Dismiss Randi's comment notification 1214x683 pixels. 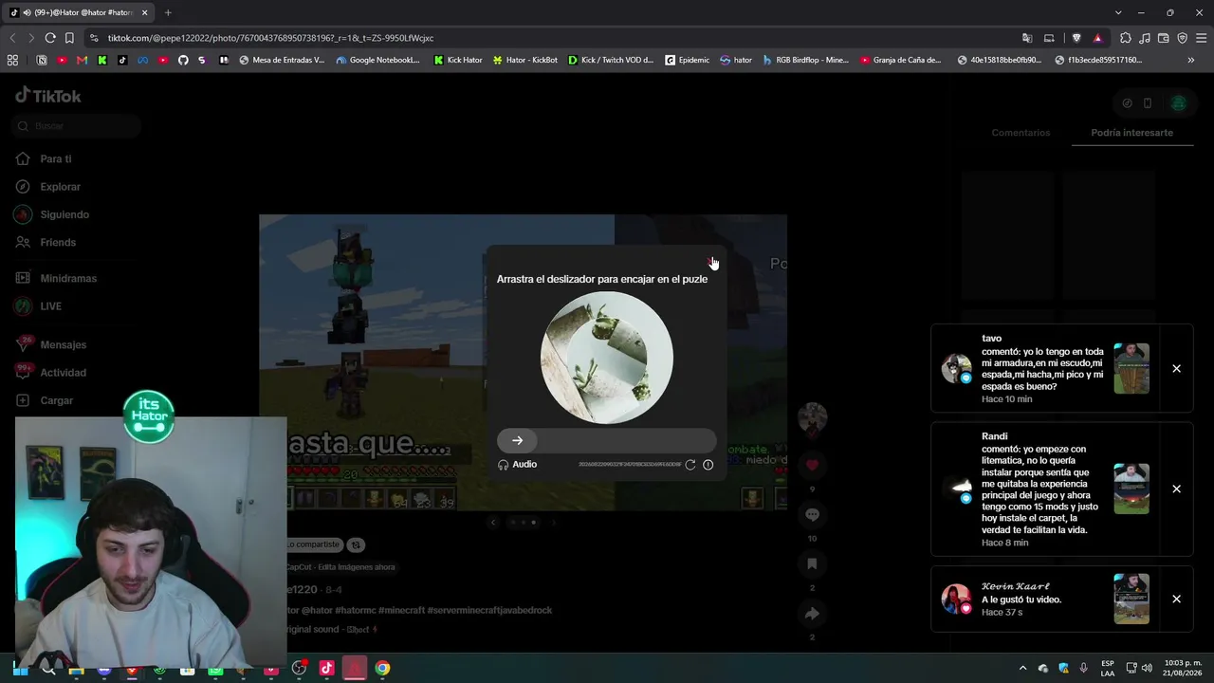click(x=1176, y=489)
